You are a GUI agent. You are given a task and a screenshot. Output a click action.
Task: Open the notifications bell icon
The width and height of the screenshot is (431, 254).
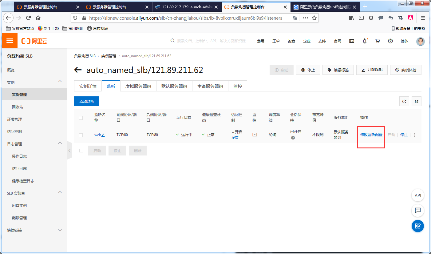coord(365,41)
